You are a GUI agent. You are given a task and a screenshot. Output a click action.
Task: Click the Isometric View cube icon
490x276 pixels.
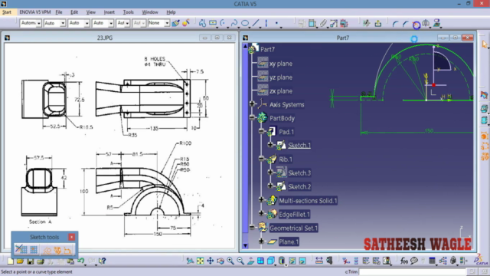(x=270, y=261)
